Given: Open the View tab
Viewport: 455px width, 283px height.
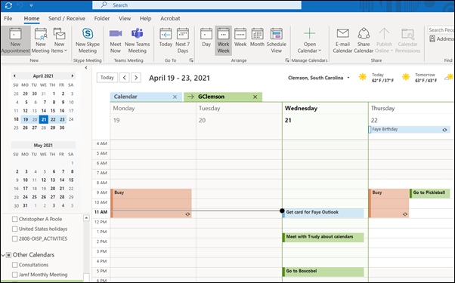Looking at the screenshot, I should click(125, 18).
